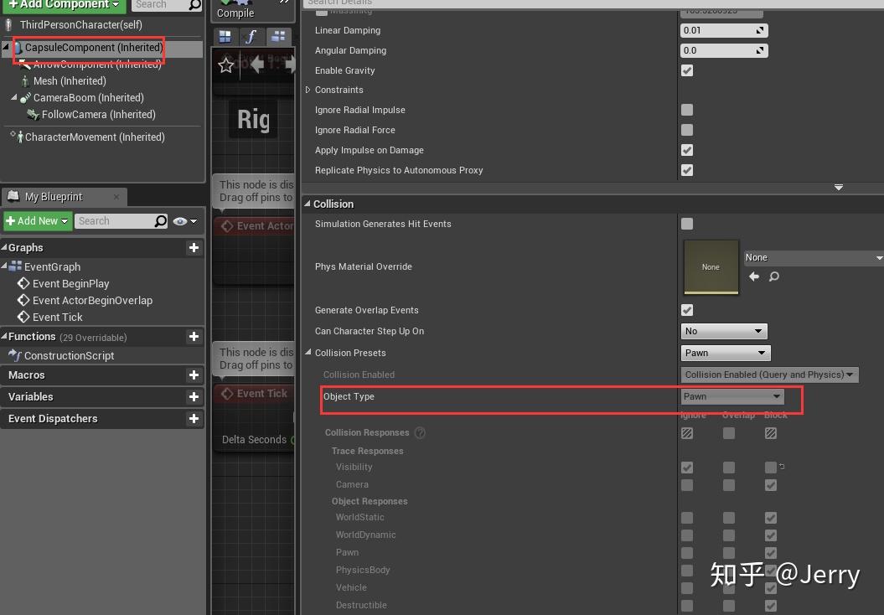The width and height of the screenshot is (884, 615).
Task: Click the star favorites icon in graph toolbar
Action: [225, 65]
